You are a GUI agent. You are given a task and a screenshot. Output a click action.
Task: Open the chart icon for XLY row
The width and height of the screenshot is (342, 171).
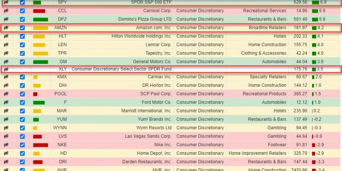pos(6,70)
